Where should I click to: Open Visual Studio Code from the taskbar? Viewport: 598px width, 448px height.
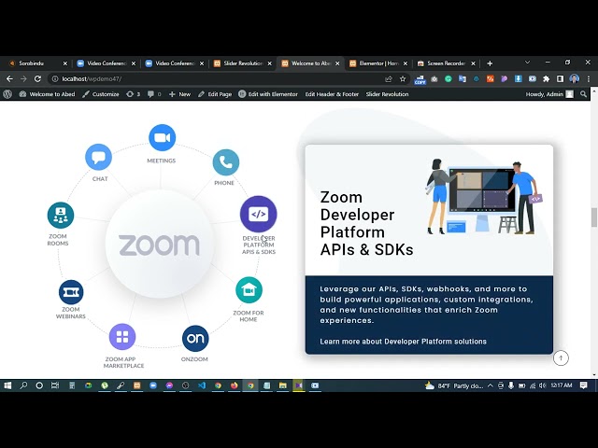coord(202,385)
